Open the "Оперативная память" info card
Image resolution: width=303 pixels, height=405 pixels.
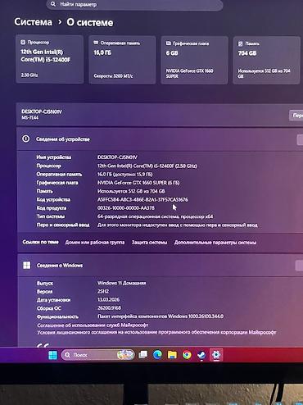[122, 60]
